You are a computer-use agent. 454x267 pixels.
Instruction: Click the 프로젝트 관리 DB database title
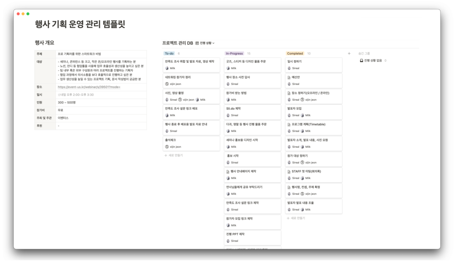tap(178, 43)
